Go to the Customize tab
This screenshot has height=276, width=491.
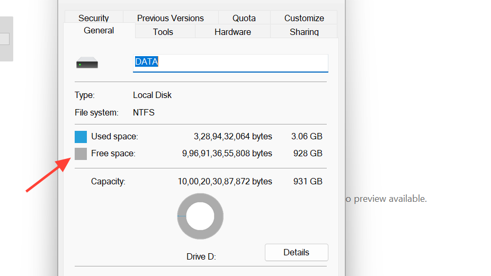point(304,18)
